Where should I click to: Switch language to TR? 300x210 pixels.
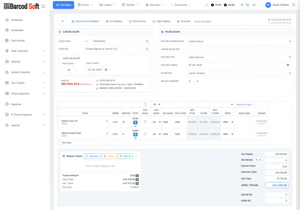[x=247, y=5]
